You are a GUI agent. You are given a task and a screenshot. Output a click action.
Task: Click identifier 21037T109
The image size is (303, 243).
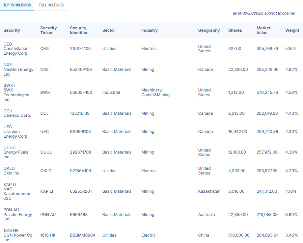click(x=80, y=49)
